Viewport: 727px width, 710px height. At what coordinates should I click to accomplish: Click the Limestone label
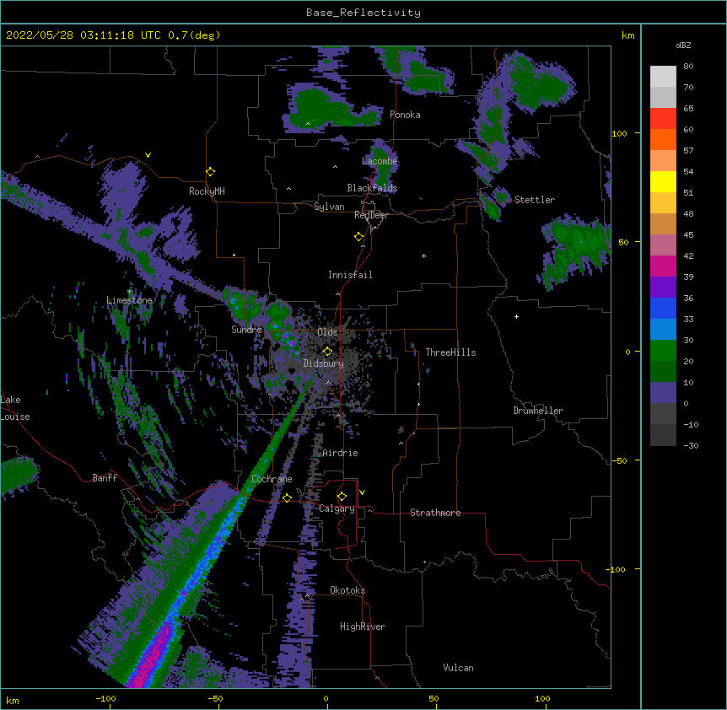point(129,300)
